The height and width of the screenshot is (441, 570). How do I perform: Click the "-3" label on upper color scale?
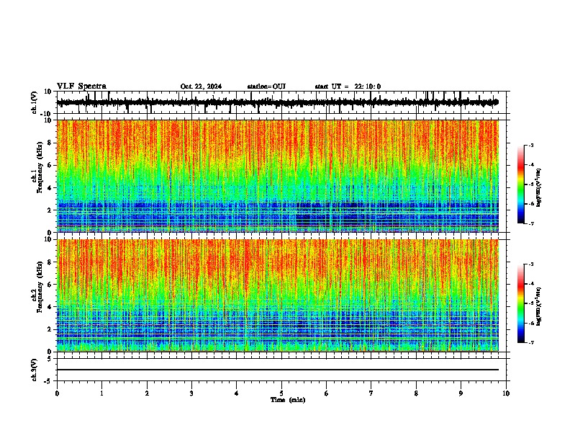click(530, 145)
